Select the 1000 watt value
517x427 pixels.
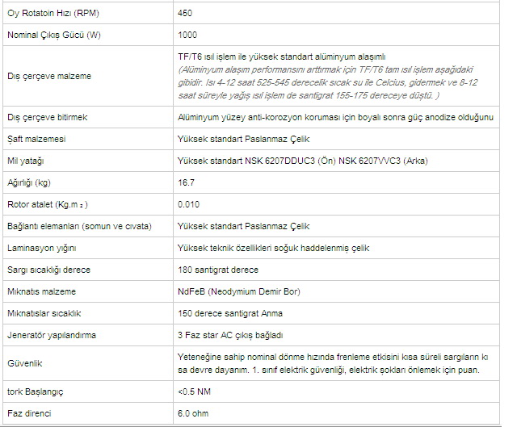[187, 35]
